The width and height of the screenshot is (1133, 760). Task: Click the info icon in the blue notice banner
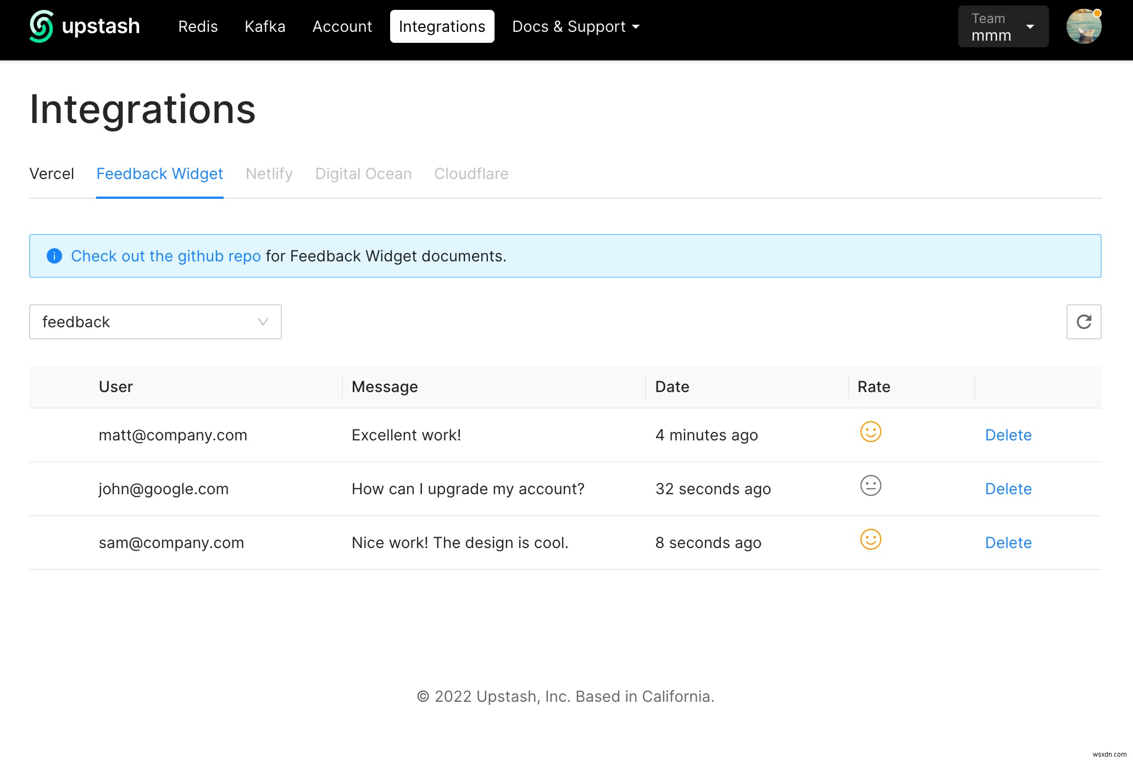point(53,256)
